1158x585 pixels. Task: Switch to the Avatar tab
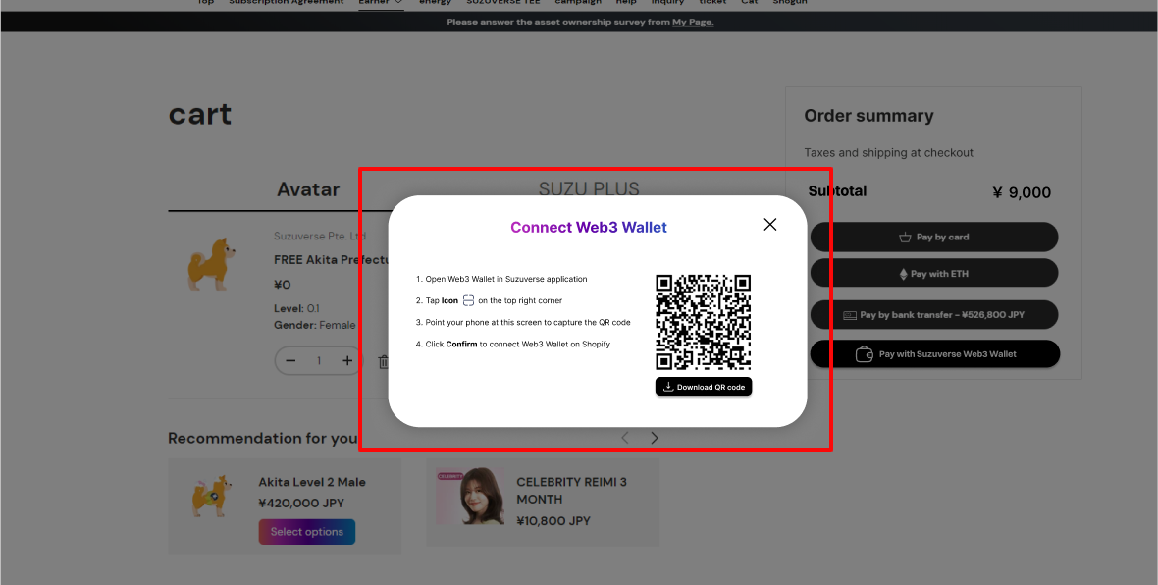click(x=307, y=189)
